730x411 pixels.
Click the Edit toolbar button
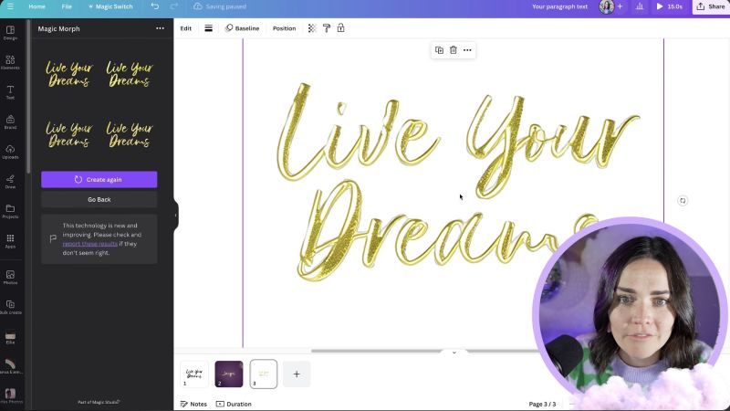(x=186, y=28)
